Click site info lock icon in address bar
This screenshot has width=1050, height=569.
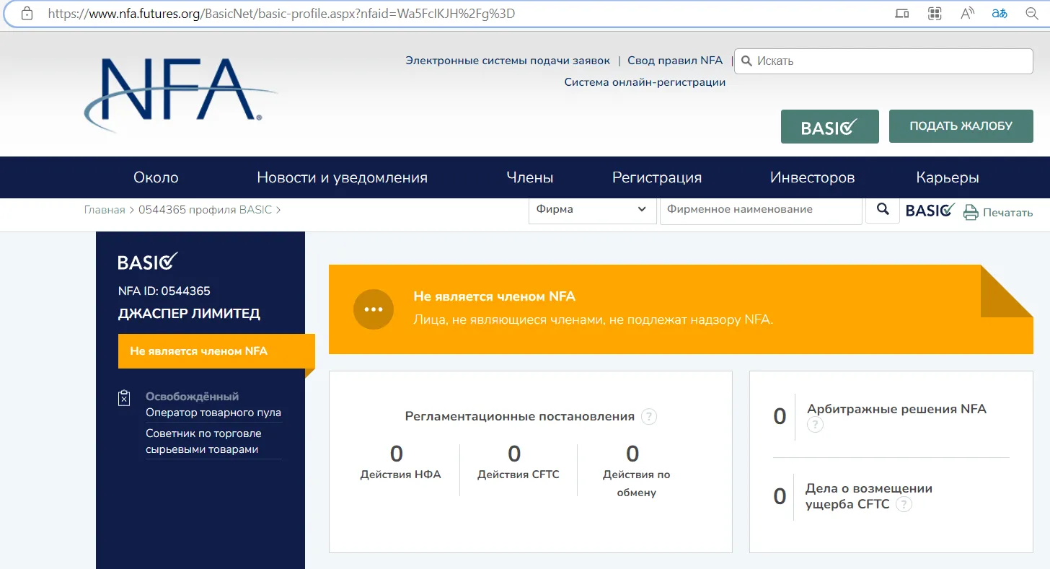click(x=27, y=14)
